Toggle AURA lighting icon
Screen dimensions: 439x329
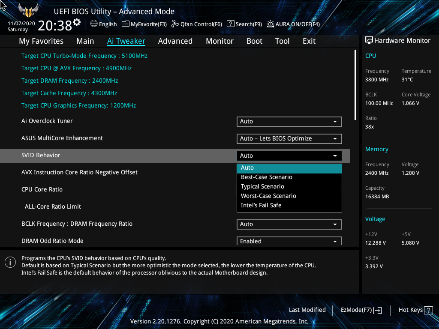pyautogui.click(x=270, y=24)
